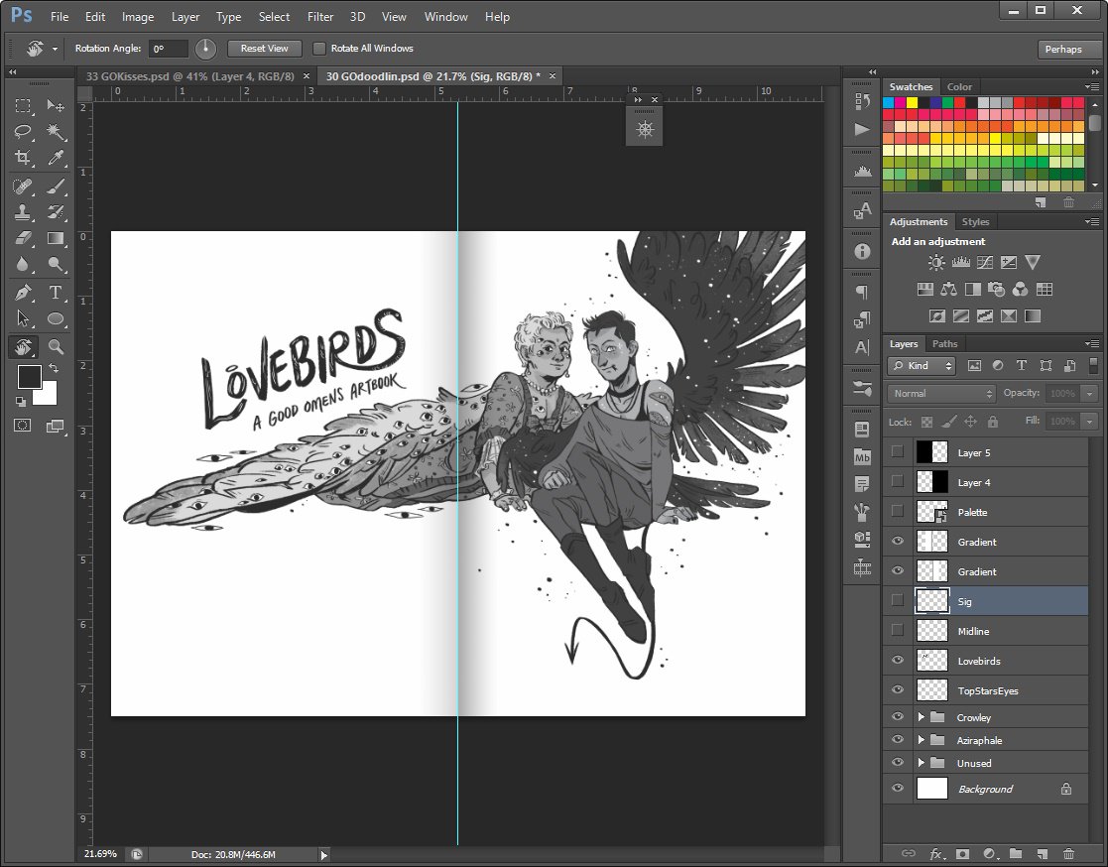Create a new group folder icon
This screenshot has height=867, width=1108.
[x=1016, y=853]
